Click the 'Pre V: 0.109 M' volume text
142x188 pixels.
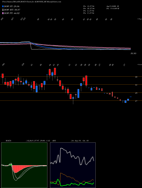[x=112, y=9]
